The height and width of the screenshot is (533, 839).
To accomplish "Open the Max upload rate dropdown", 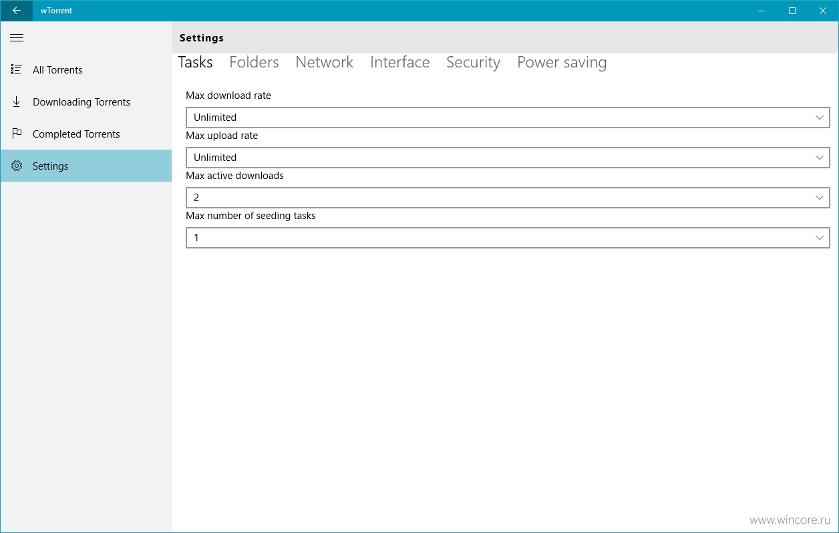I will click(x=508, y=158).
